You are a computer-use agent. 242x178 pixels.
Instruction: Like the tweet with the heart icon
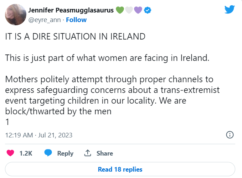pyautogui.click(x=10, y=153)
